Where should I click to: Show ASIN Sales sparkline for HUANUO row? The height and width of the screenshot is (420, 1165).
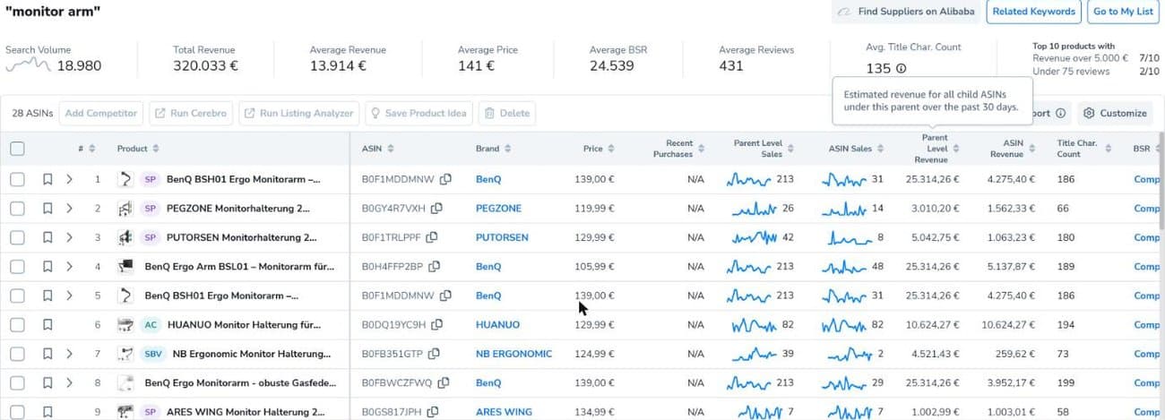pyautogui.click(x=844, y=325)
